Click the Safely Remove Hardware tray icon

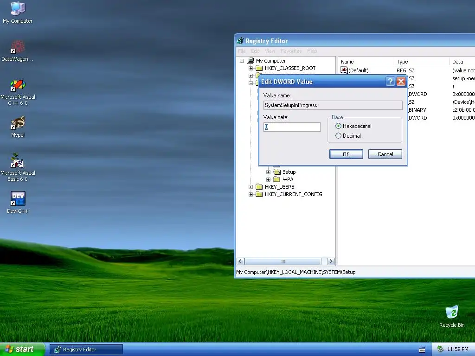pyautogui.click(x=440, y=350)
